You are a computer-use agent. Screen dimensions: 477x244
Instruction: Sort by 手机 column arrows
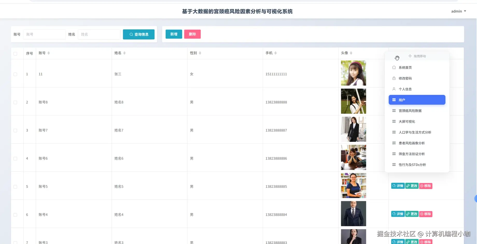[x=275, y=53]
